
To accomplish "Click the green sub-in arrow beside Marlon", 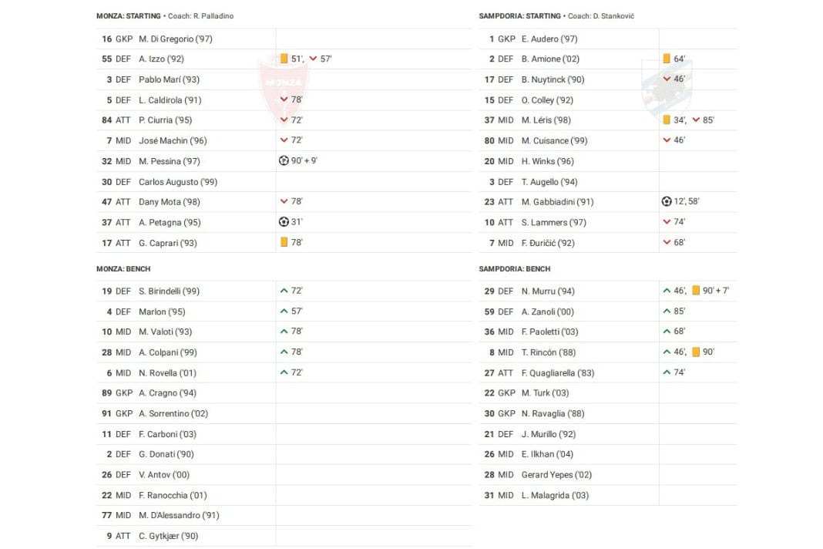I will (284, 312).
